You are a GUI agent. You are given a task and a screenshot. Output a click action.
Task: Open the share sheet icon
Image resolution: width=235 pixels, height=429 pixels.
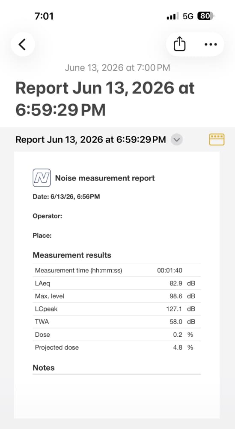pos(179,44)
